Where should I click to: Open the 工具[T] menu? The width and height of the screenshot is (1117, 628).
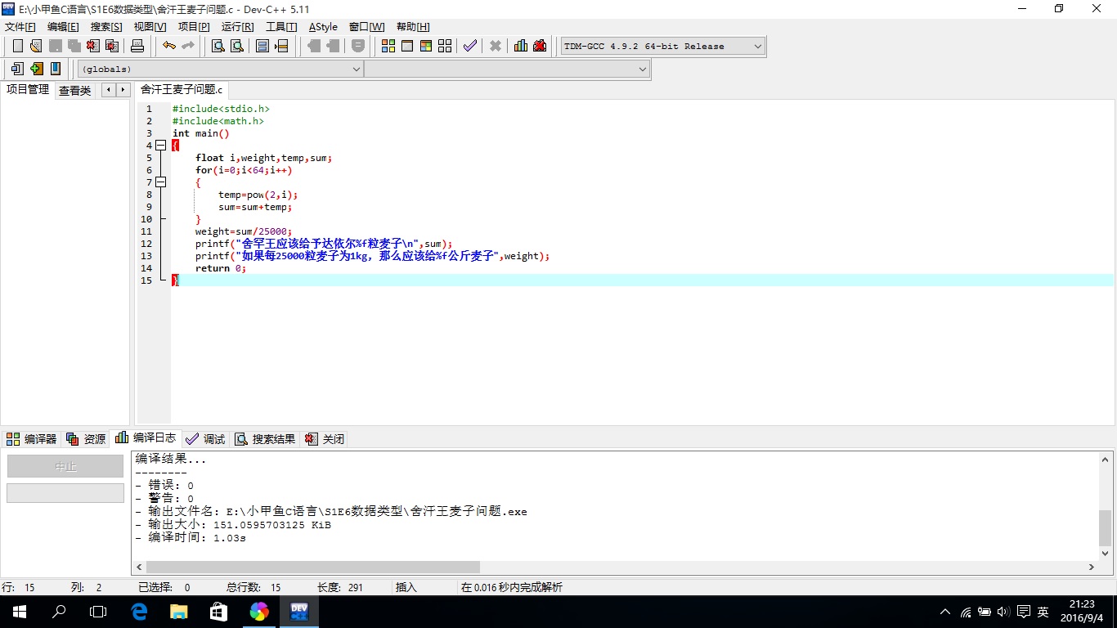click(281, 27)
